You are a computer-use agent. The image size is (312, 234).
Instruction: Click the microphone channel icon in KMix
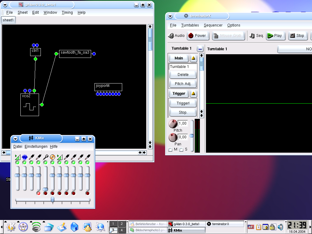click(x=45, y=157)
